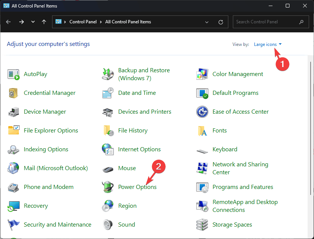The image size is (314, 239).
Task: Click the File Explorer Options folder icon
Action: click(14, 130)
